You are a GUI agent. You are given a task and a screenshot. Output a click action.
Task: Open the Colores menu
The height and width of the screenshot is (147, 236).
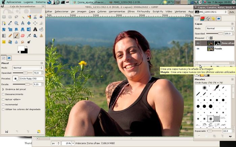pos(102,11)
